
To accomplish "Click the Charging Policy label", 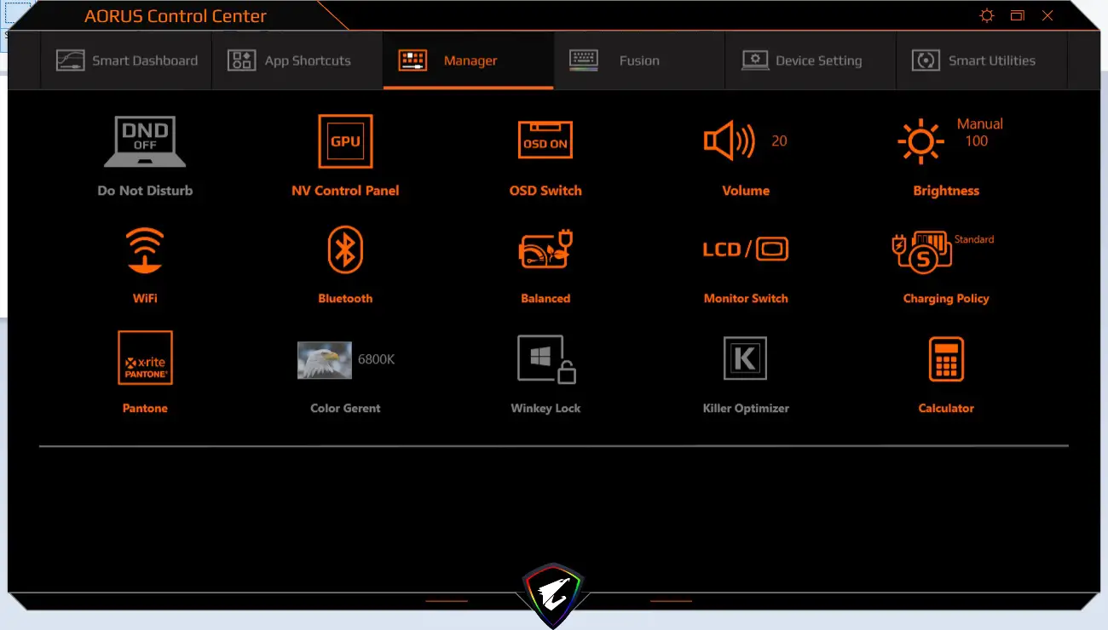I will tap(946, 299).
